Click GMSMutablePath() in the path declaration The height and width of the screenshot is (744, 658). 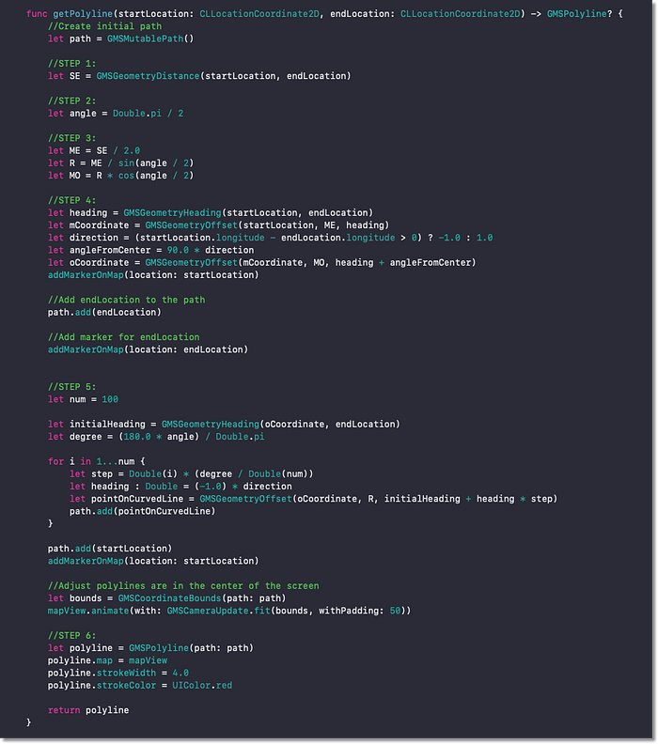coord(150,39)
